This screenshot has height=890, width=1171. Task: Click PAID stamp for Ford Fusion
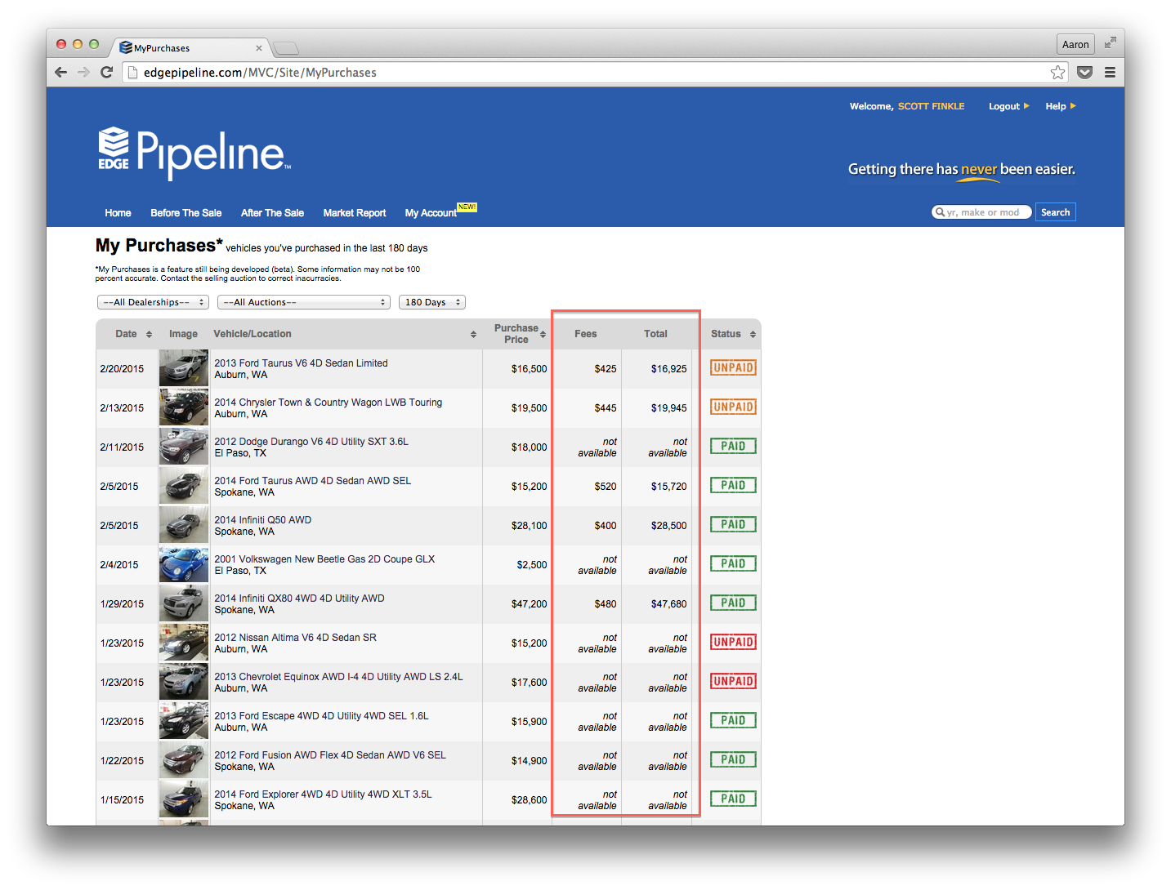(x=733, y=759)
